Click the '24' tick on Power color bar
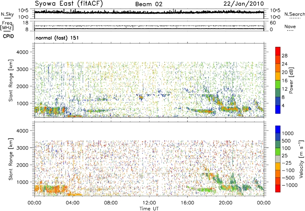 pyautogui.click(x=284, y=64)
